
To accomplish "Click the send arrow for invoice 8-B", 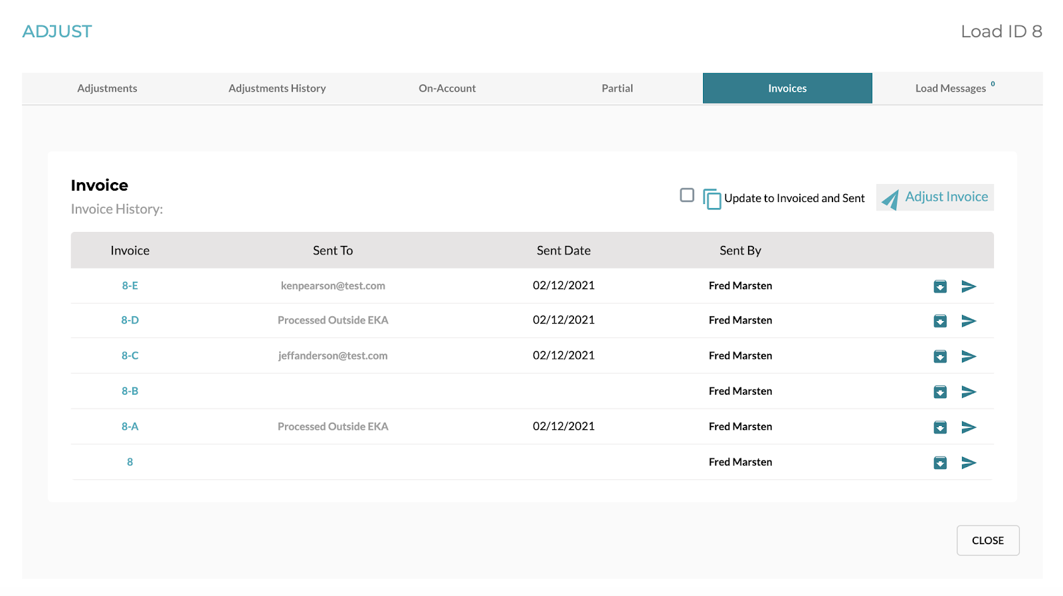I will coord(969,391).
